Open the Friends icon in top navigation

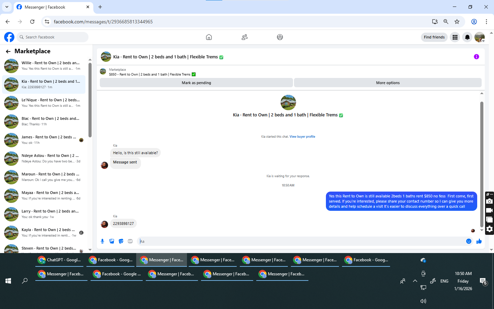coord(245,37)
